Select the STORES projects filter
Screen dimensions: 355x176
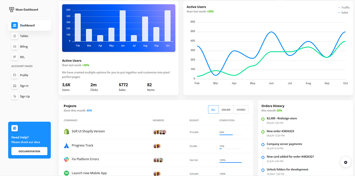click(x=241, y=110)
